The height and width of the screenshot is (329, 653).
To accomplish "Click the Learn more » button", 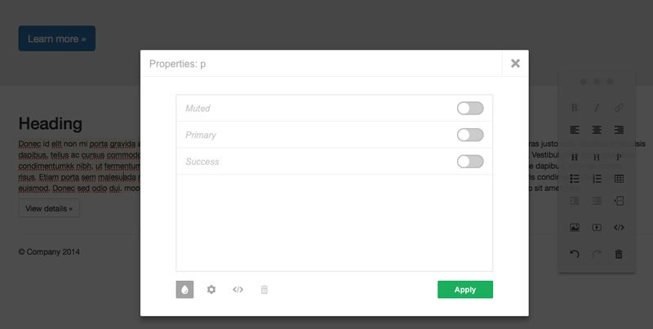I will (x=57, y=38).
